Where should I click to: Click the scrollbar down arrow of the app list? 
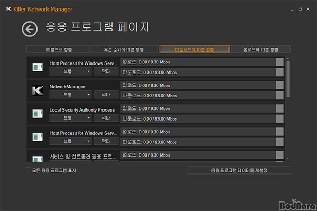(288, 159)
